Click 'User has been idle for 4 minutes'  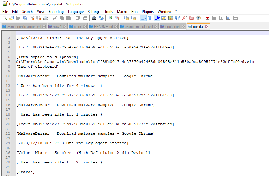coord(59,86)
